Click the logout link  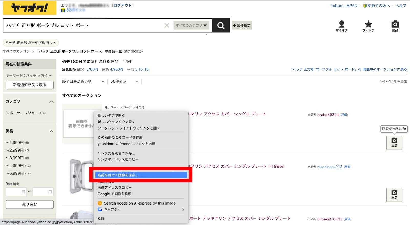(x=123, y=5)
